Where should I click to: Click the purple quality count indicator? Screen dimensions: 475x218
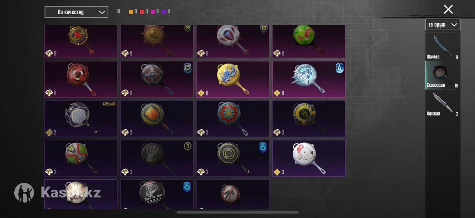[166, 12]
